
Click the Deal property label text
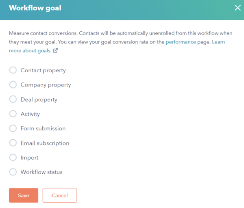coord(39,100)
